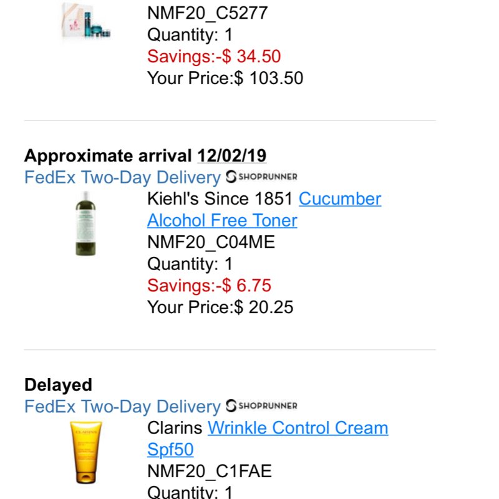The width and height of the screenshot is (499, 499).
Task: Click item code NMF20_C5277
Action: click(x=208, y=13)
